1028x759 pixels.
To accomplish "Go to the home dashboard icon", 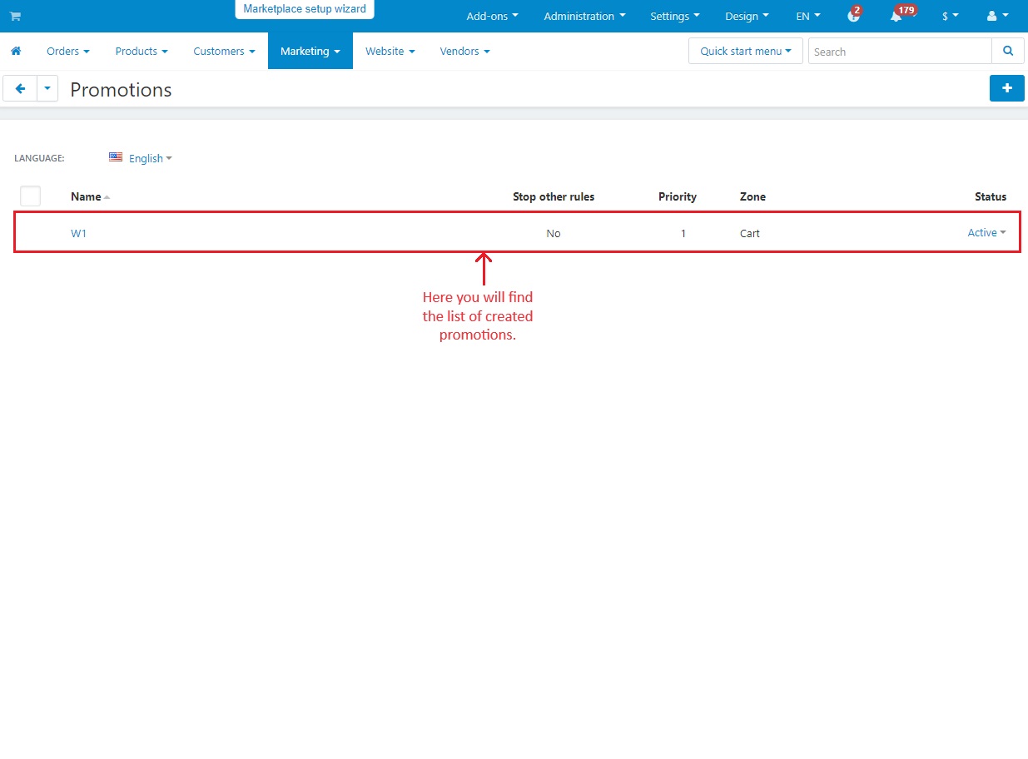I will 16,51.
